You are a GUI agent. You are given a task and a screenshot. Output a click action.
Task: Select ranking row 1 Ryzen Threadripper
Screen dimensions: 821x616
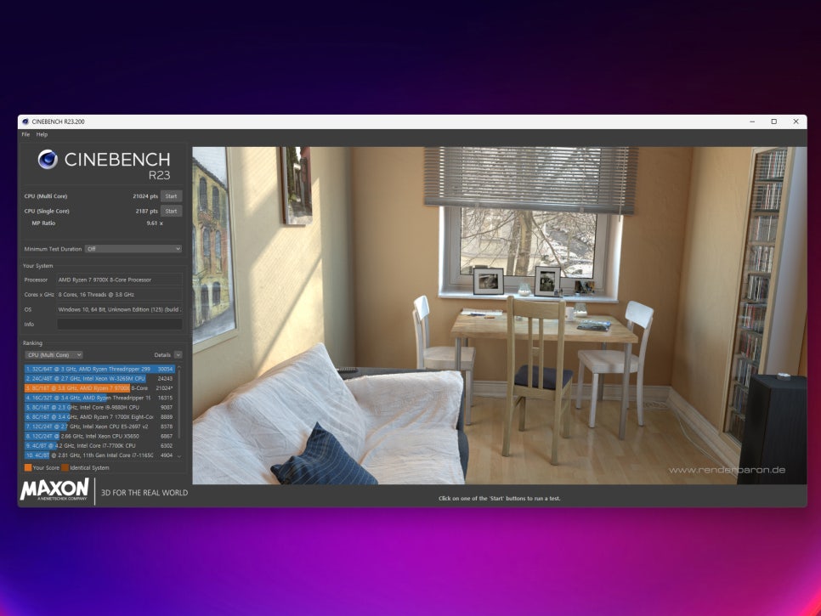[99, 369]
